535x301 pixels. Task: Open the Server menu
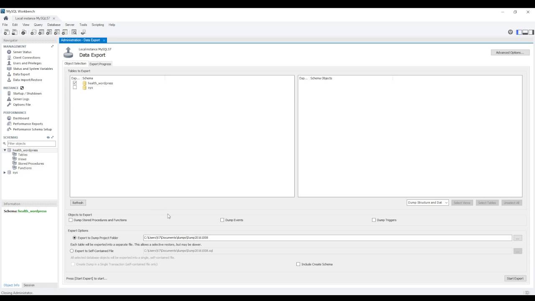(70, 25)
